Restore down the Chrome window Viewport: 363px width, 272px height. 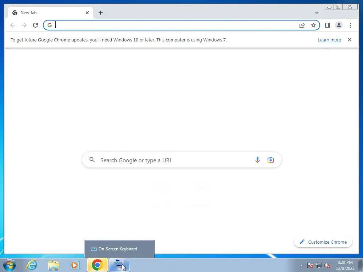[x=338, y=7]
